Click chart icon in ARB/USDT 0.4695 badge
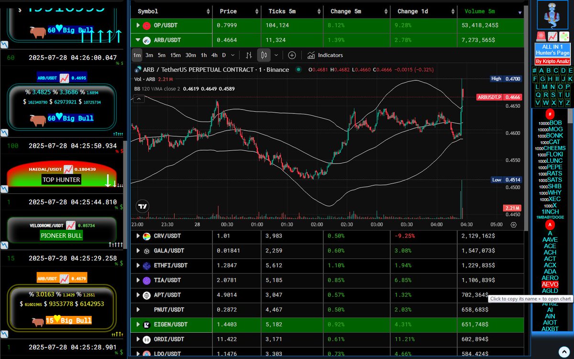 (64, 77)
